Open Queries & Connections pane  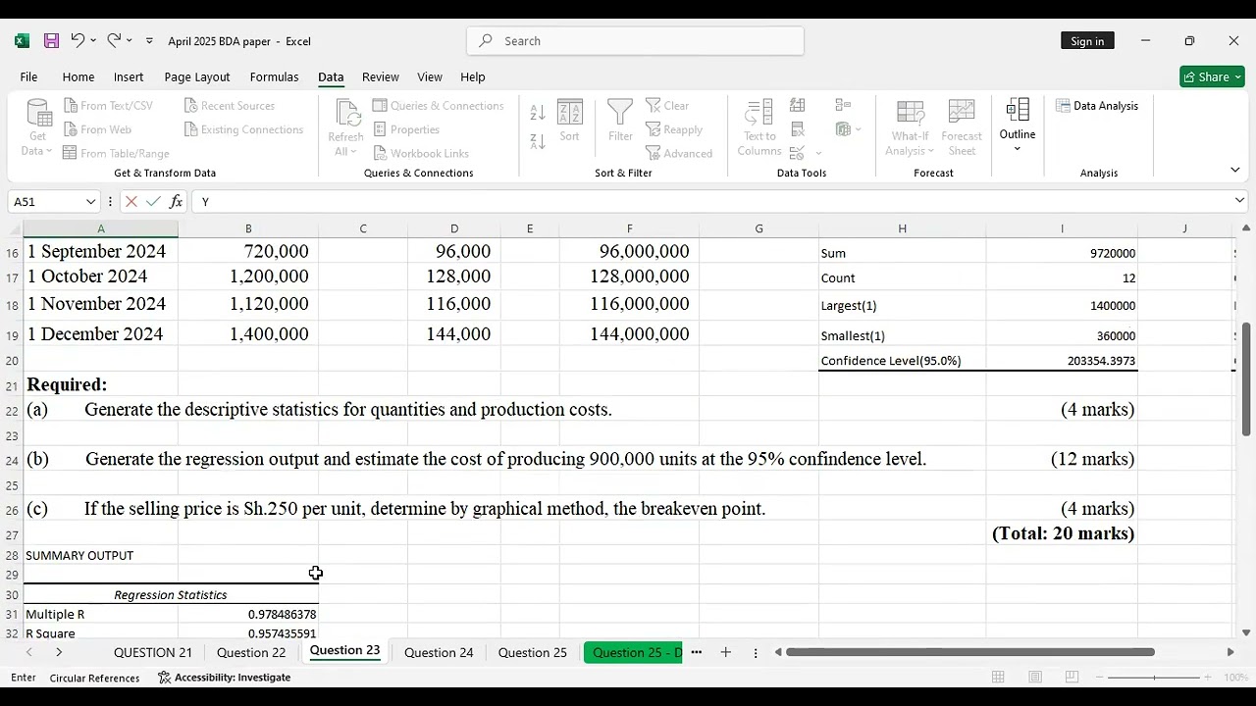point(438,106)
